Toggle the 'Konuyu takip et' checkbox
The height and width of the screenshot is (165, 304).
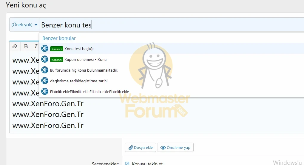coord(127,164)
